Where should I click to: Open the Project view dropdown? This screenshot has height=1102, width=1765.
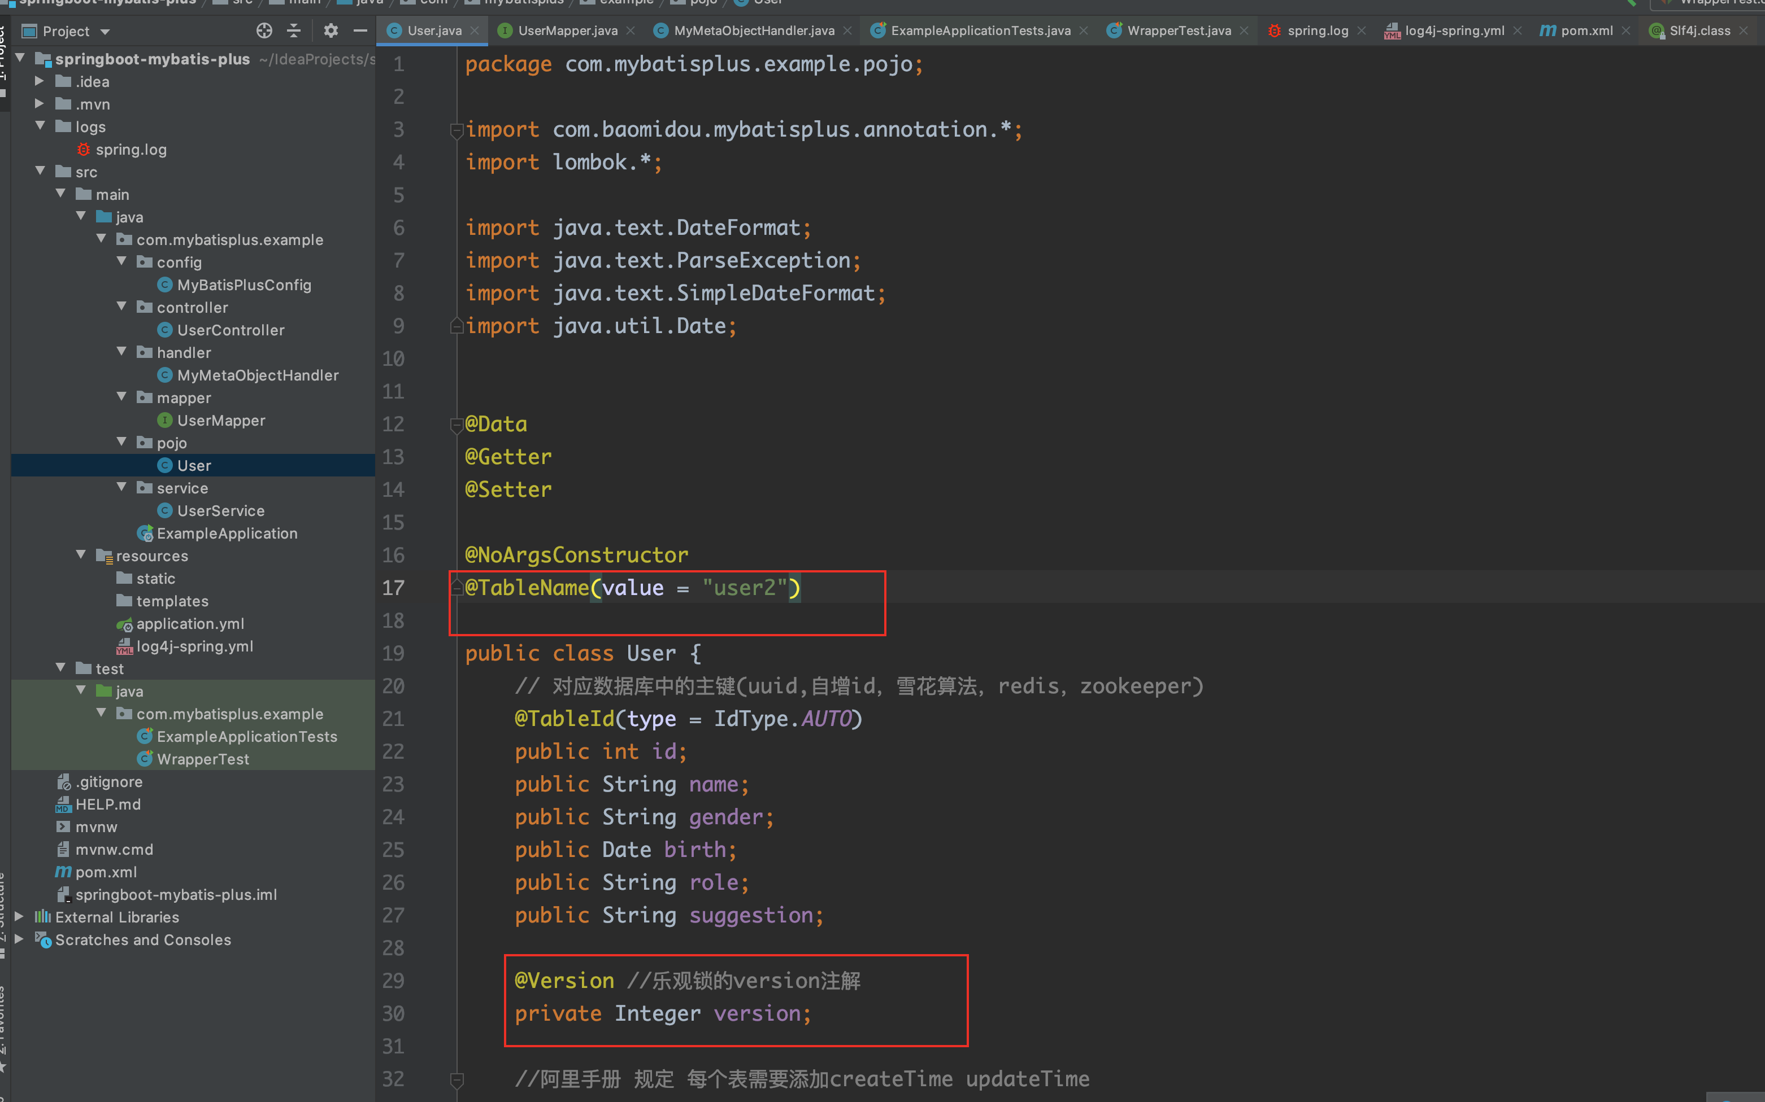click(105, 32)
